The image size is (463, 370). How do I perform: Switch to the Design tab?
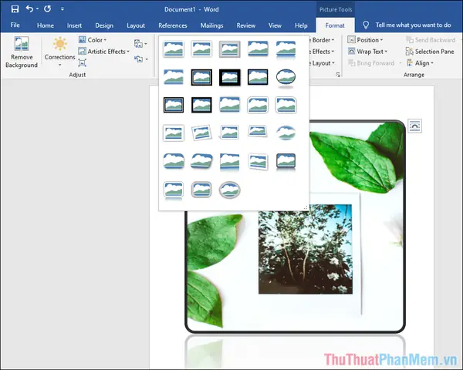[x=104, y=25]
